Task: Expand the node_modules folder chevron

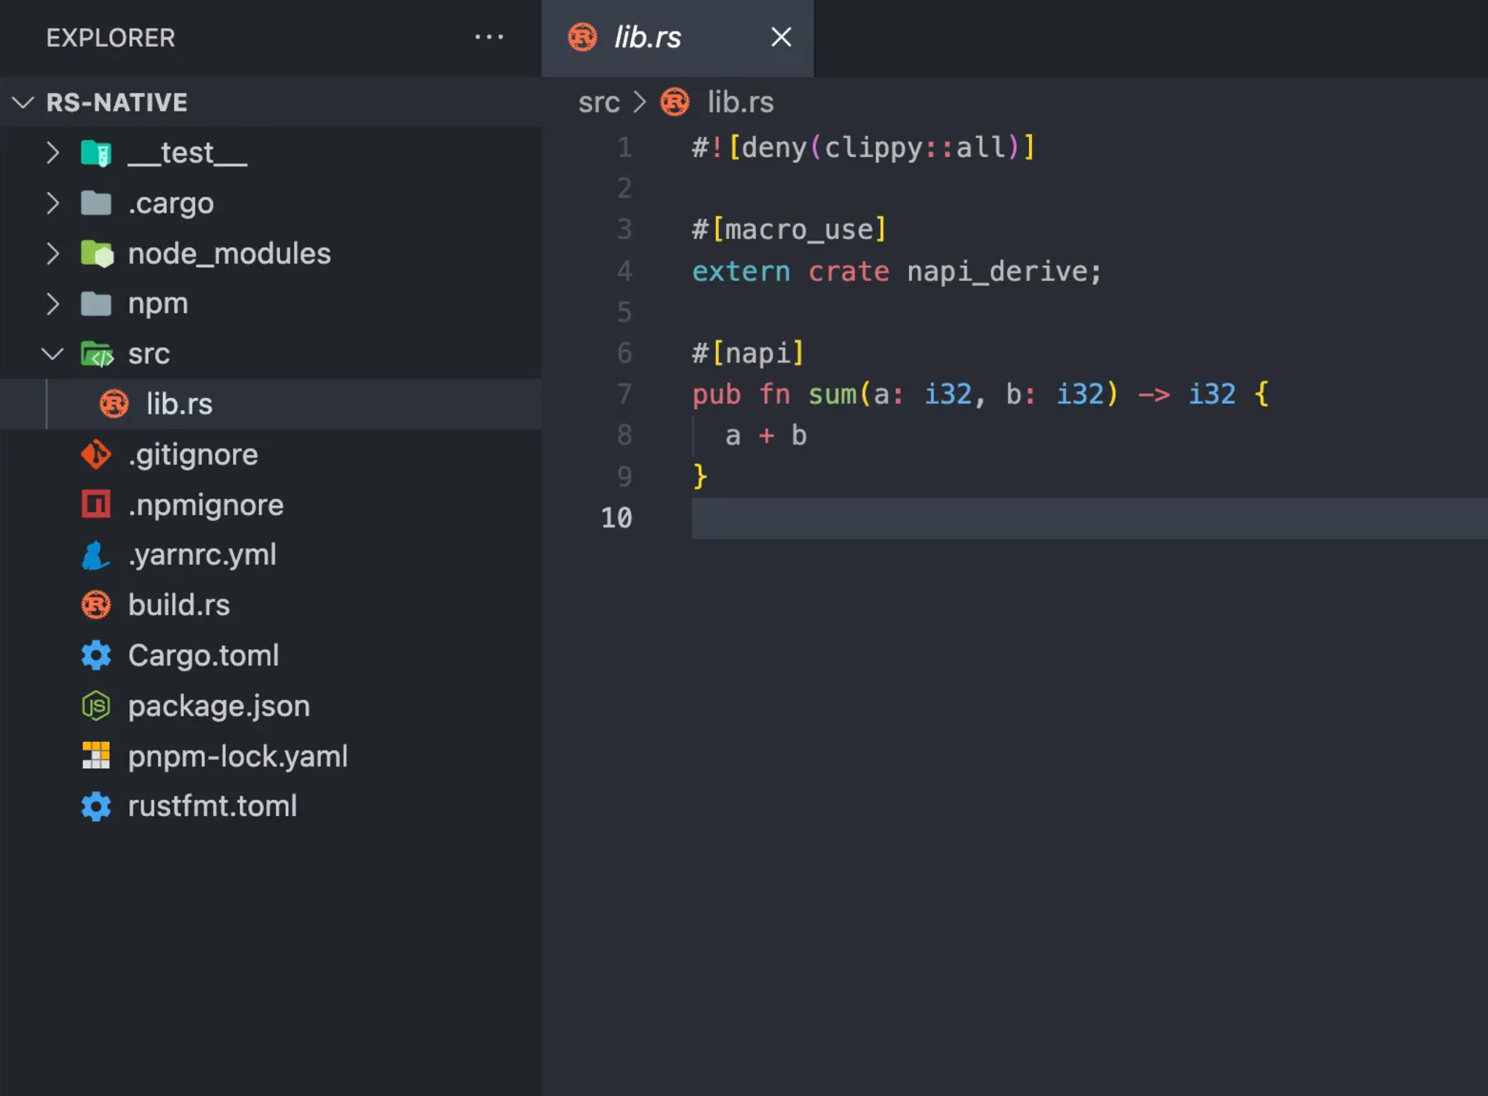Action: [53, 253]
